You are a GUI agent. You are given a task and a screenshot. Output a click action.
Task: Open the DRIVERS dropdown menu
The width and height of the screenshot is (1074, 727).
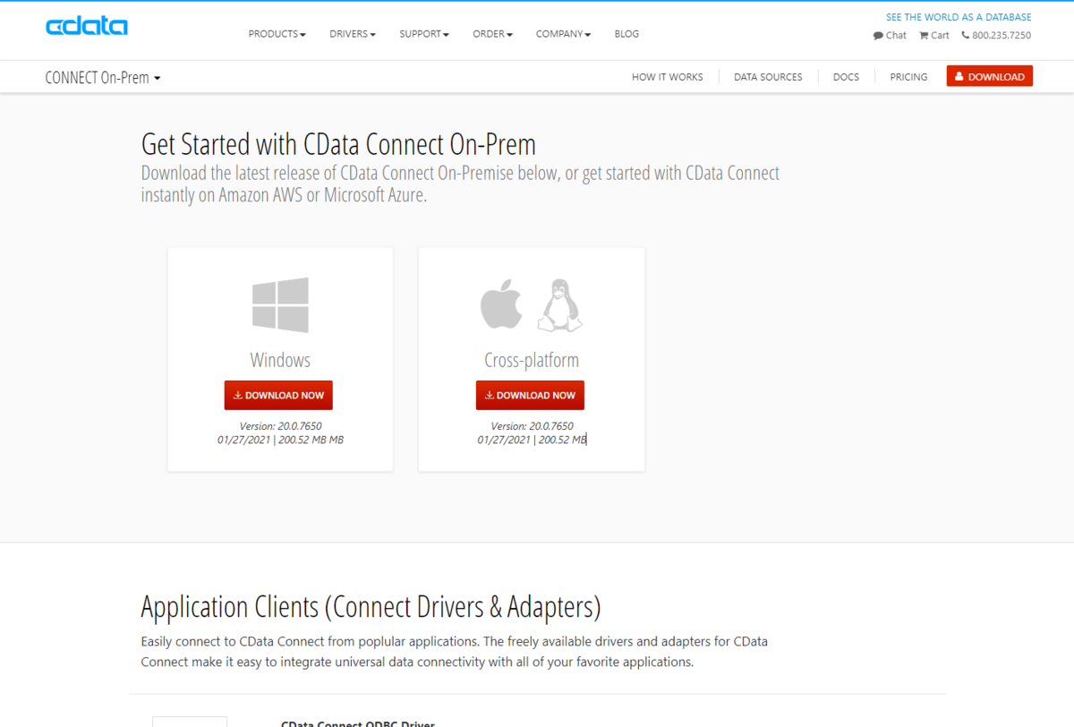point(353,34)
